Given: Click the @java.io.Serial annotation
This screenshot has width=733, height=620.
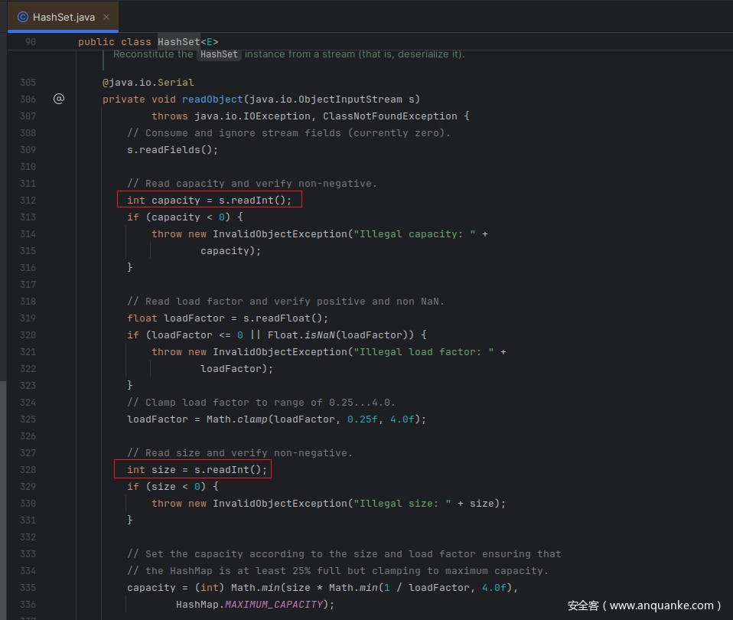Looking at the screenshot, I should [x=148, y=83].
